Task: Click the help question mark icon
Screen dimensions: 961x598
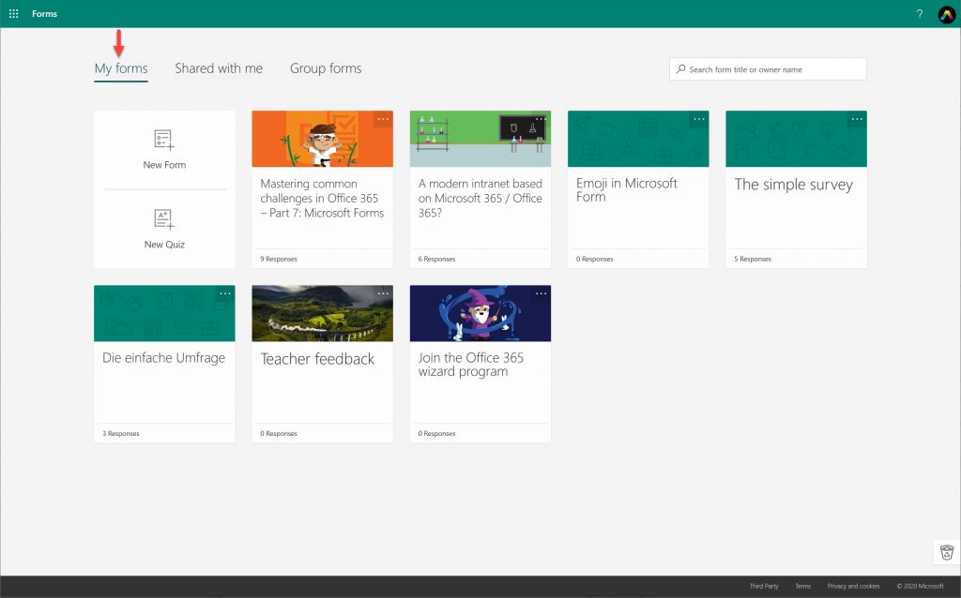Action: point(920,14)
